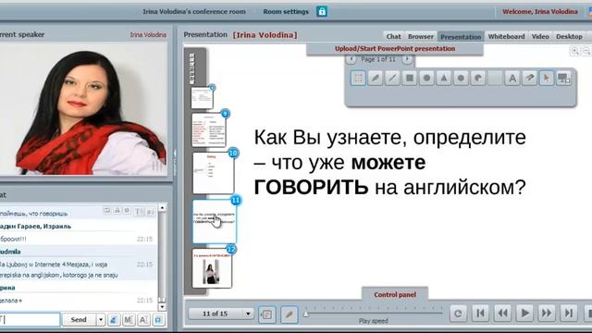
Task: Click the blue chat bubble icon
Action: 158,320
